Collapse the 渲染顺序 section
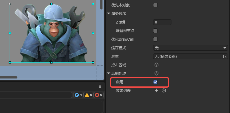 point(109,13)
